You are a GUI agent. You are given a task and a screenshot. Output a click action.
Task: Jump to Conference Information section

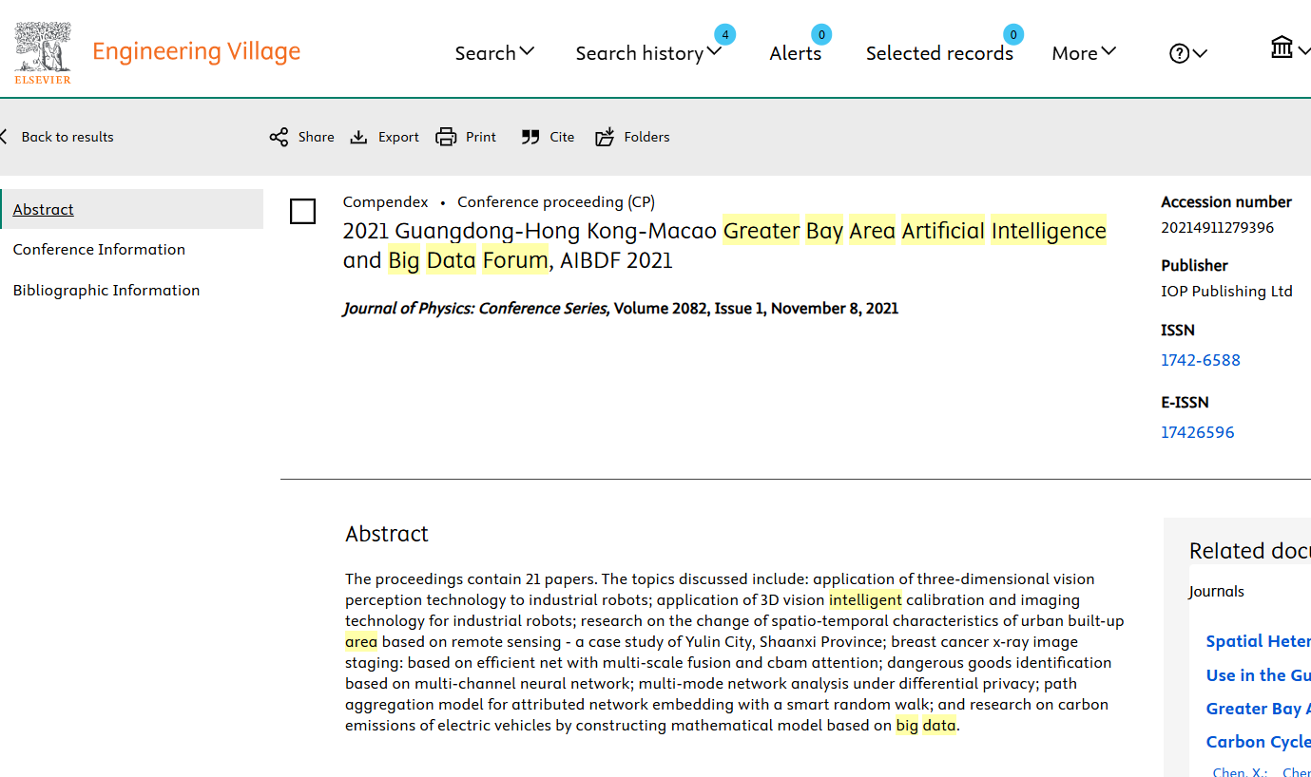pos(99,250)
